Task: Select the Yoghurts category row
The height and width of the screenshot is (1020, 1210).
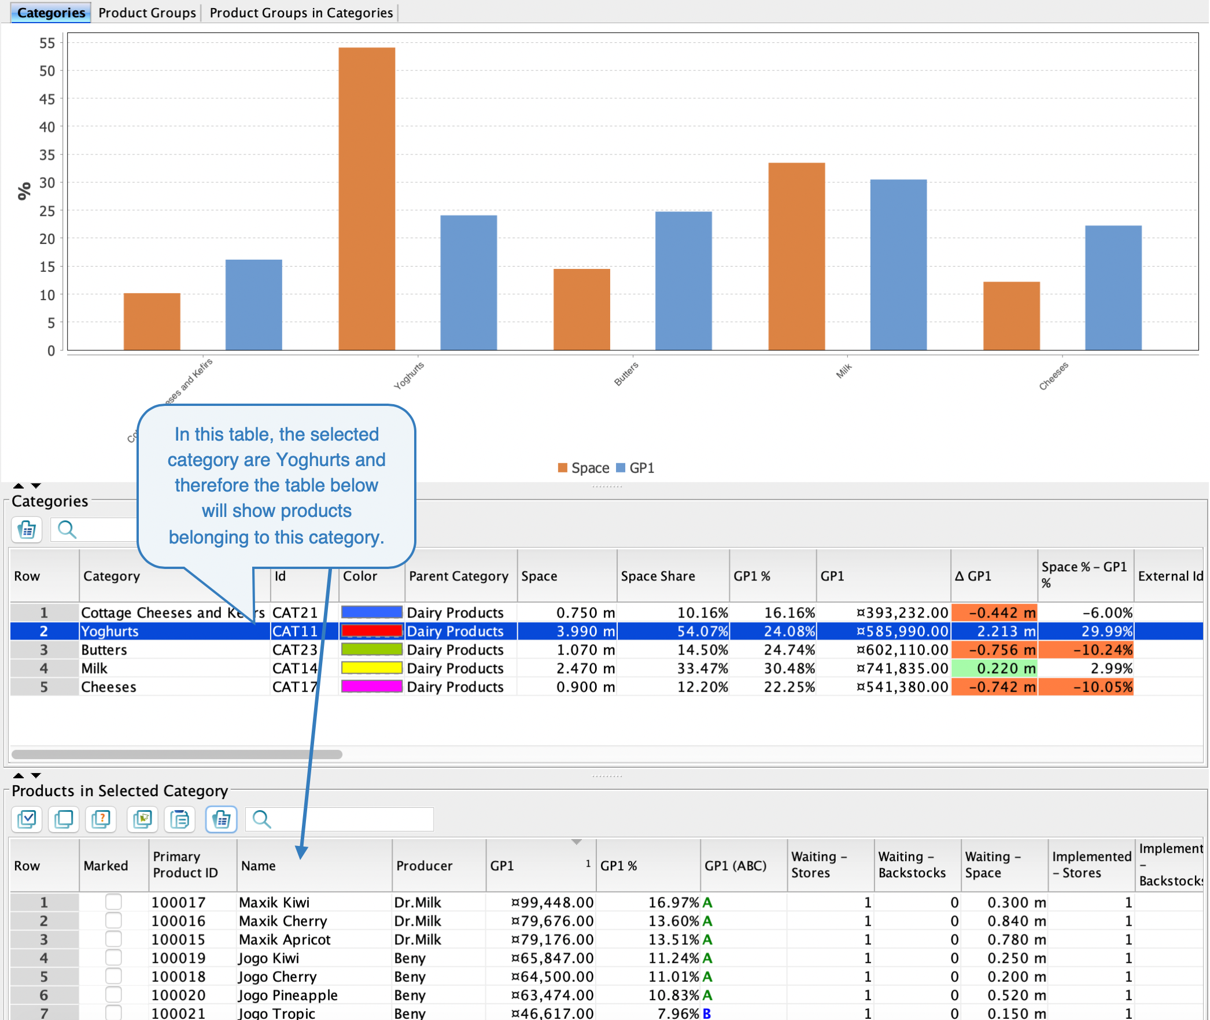Action: click(606, 631)
